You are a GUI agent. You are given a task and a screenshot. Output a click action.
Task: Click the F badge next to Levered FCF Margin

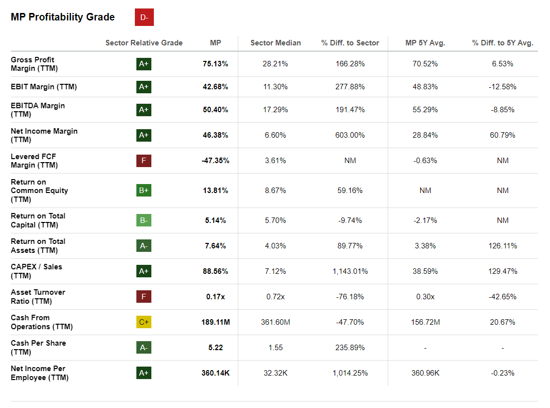coord(143,161)
